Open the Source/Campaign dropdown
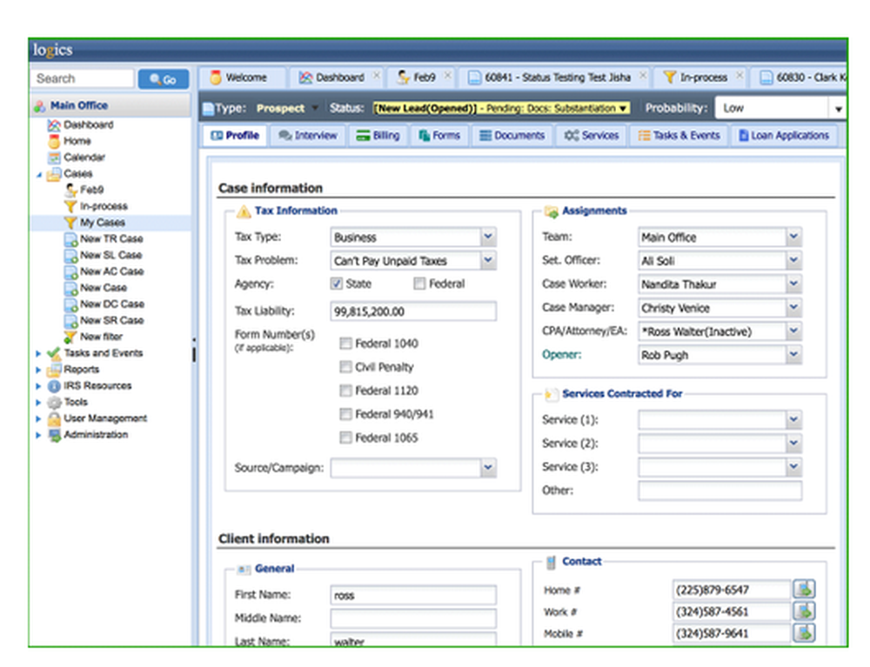Viewport: 870px width, 667px height. point(488,468)
